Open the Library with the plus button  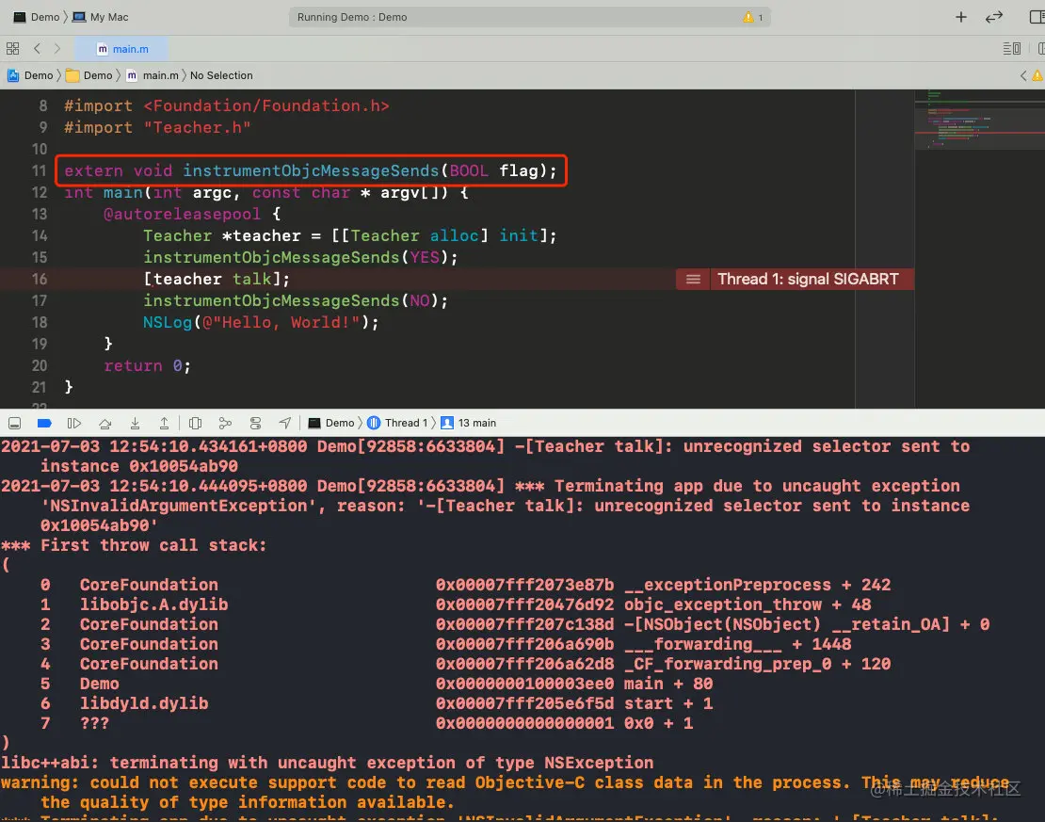961,17
